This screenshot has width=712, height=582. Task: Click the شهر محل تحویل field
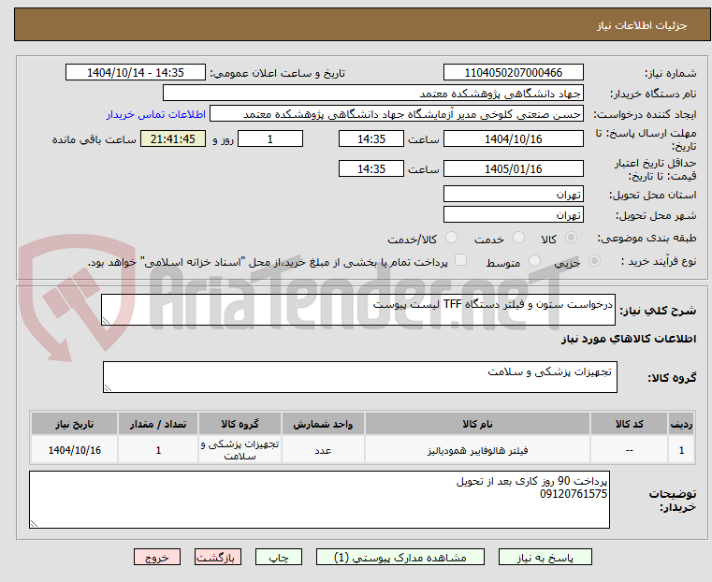[x=513, y=214]
